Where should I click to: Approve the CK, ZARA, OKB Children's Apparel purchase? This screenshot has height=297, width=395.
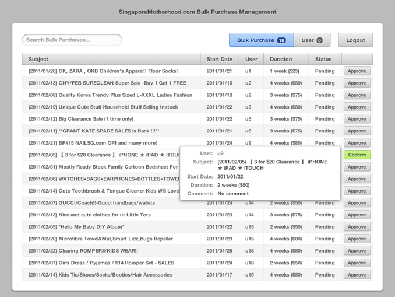click(x=357, y=71)
